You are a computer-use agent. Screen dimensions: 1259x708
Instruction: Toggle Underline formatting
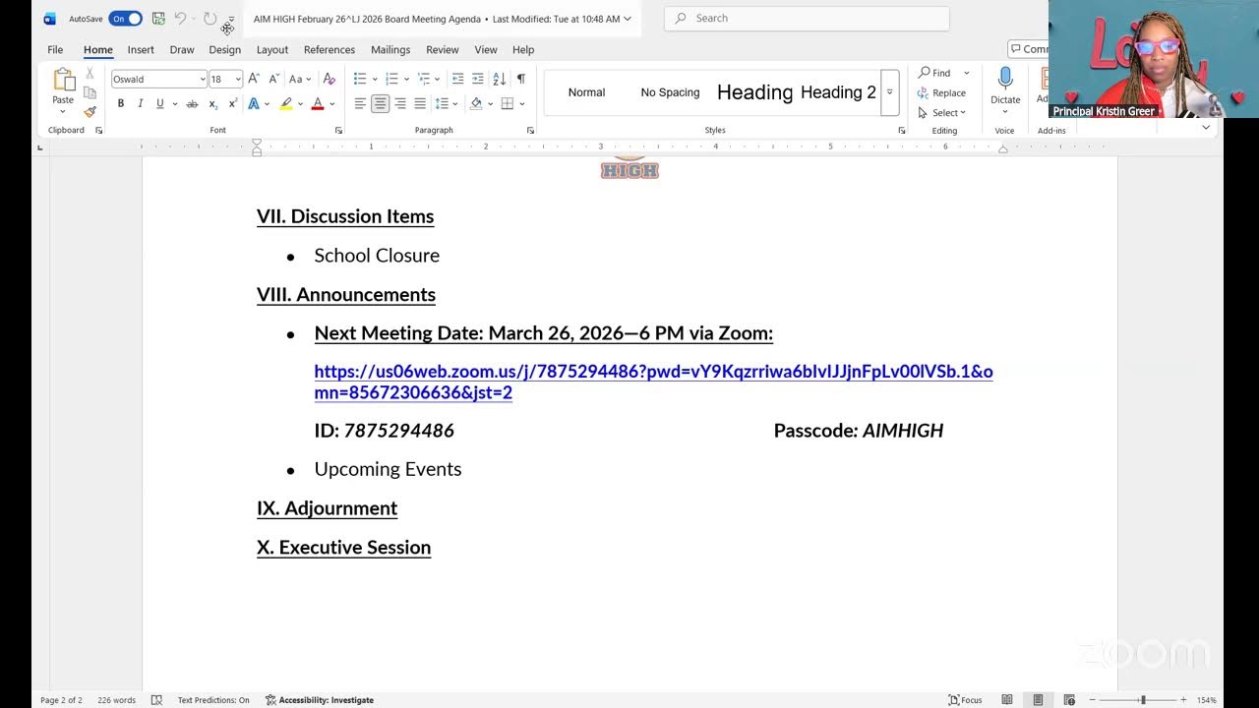[159, 103]
